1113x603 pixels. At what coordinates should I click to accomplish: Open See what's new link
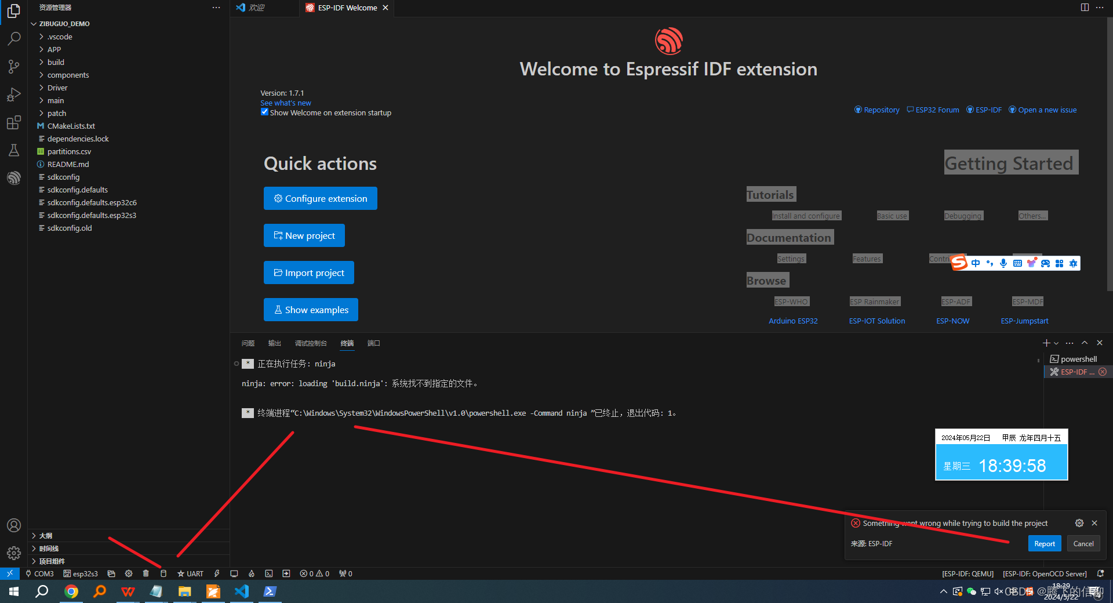(286, 103)
